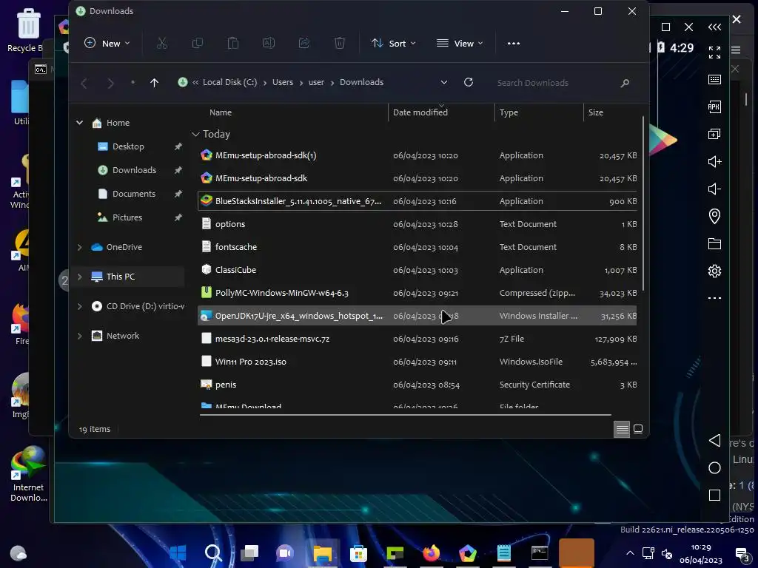Expand the This PC tree node
Screen dimensions: 758x568
tap(80, 277)
